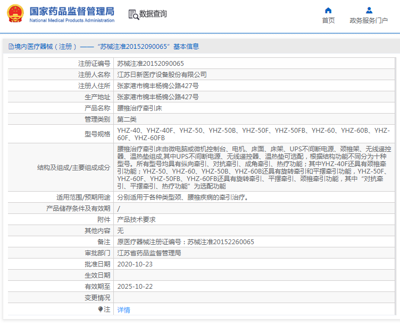
Task: Click the bulb icon beside 注
Action: pos(101,309)
